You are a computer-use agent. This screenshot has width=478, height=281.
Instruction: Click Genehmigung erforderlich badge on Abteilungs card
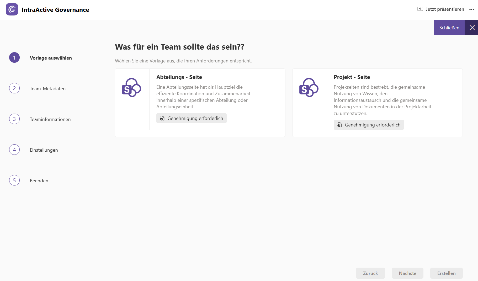pyautogui.click(x=192, y=118)
